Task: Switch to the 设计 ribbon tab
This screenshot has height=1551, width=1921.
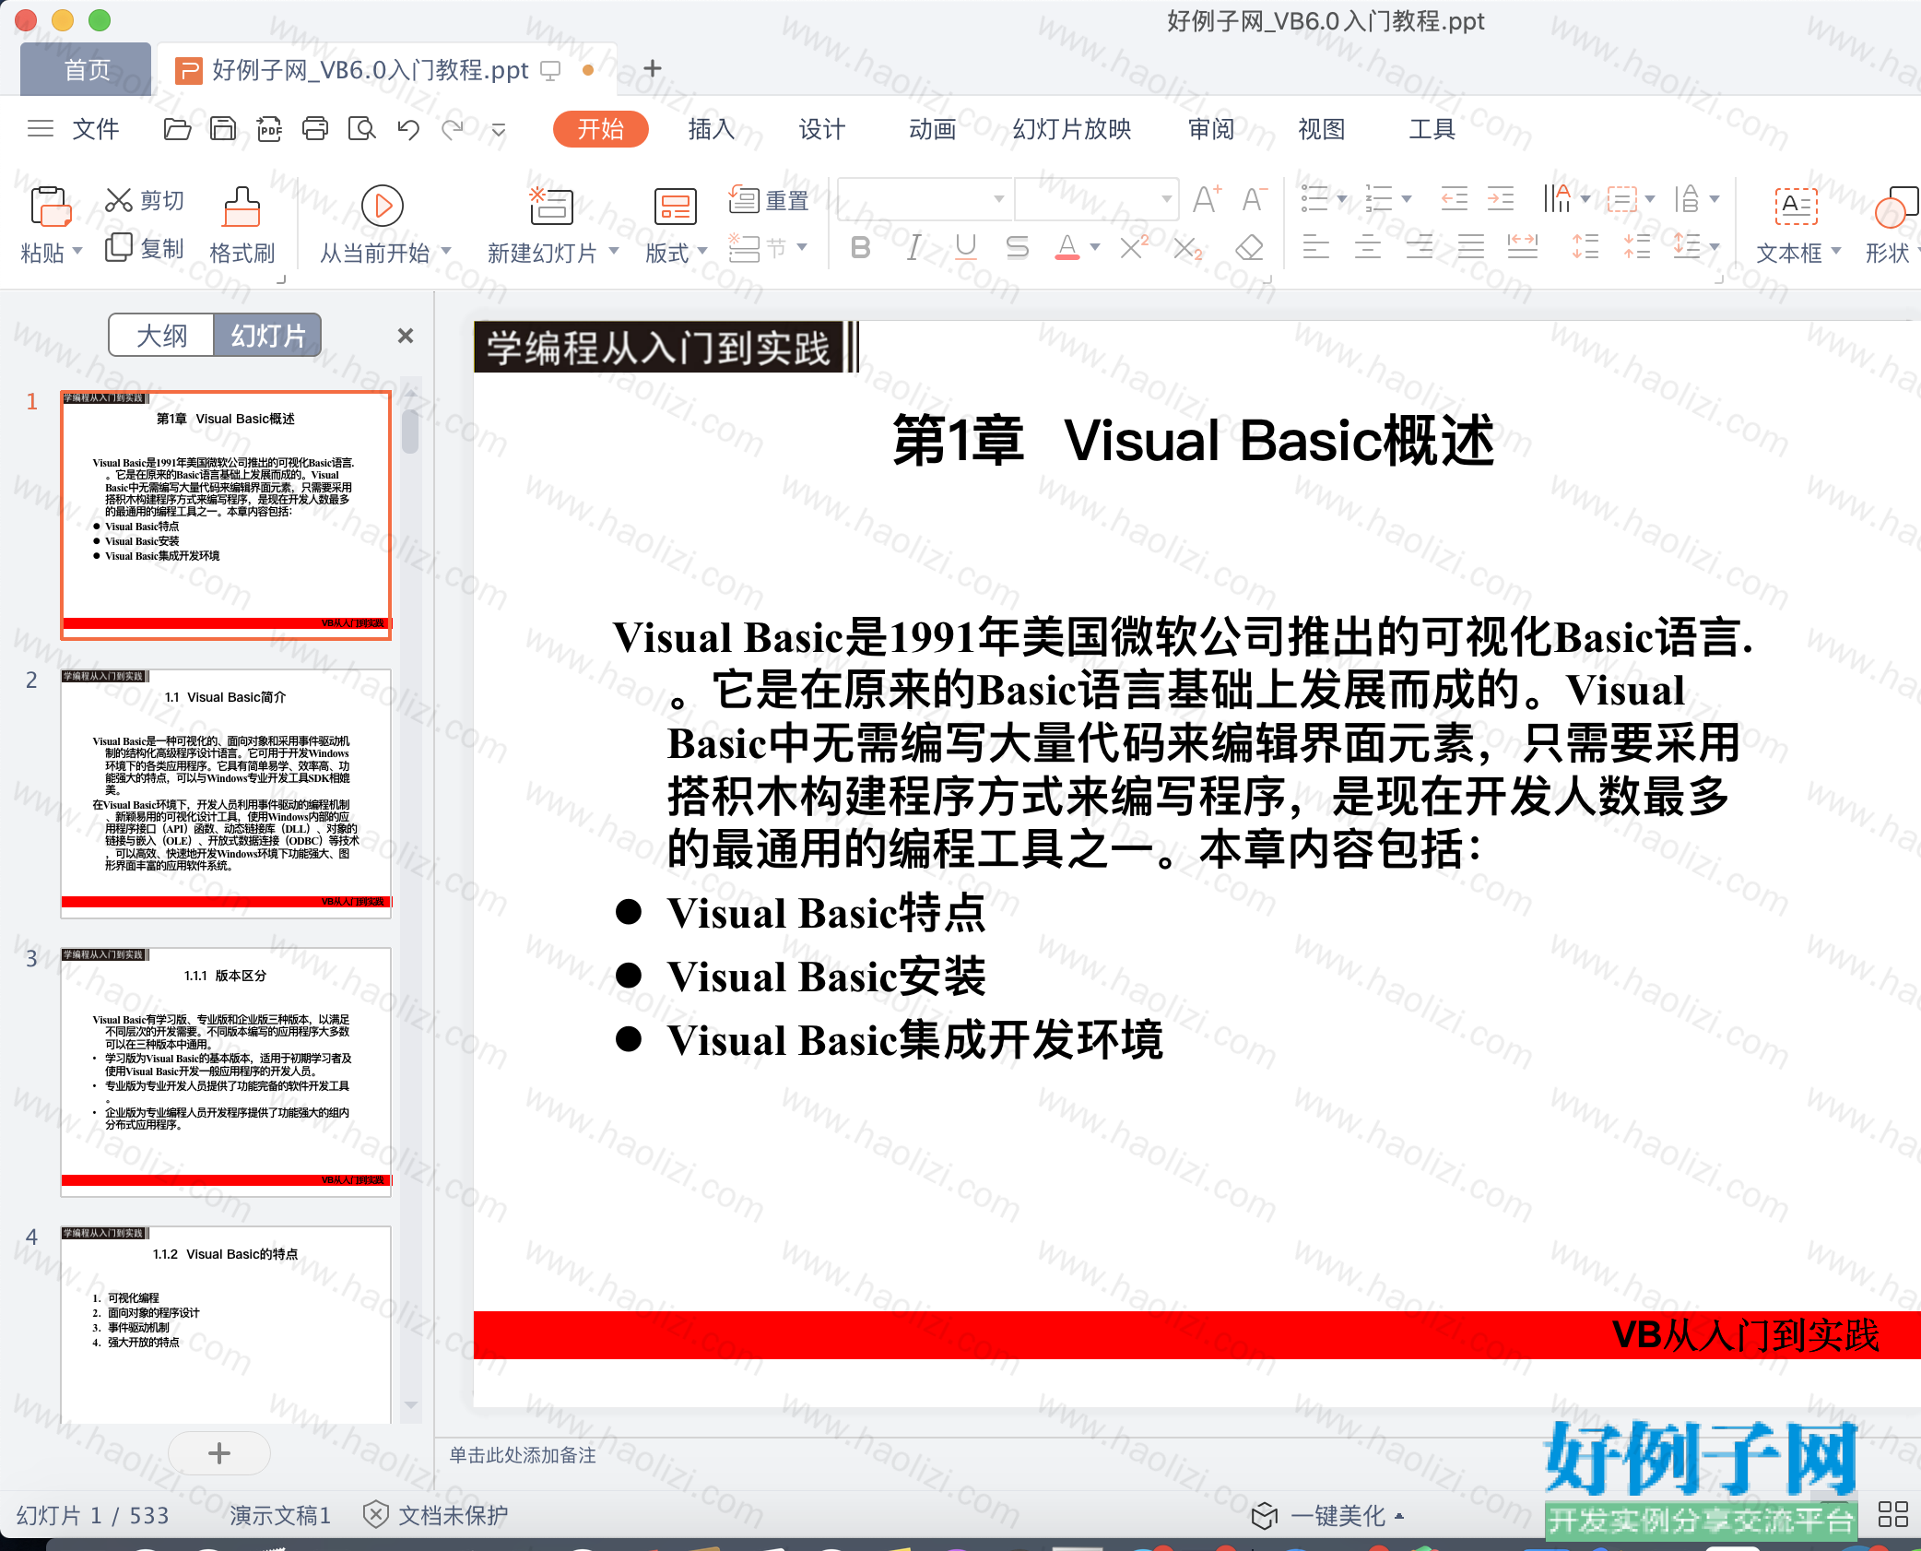Action: 822,129
